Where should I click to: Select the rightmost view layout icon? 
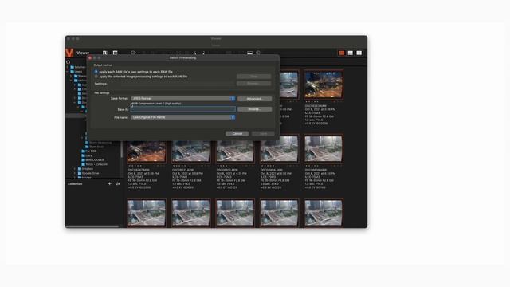coord(359,53)
